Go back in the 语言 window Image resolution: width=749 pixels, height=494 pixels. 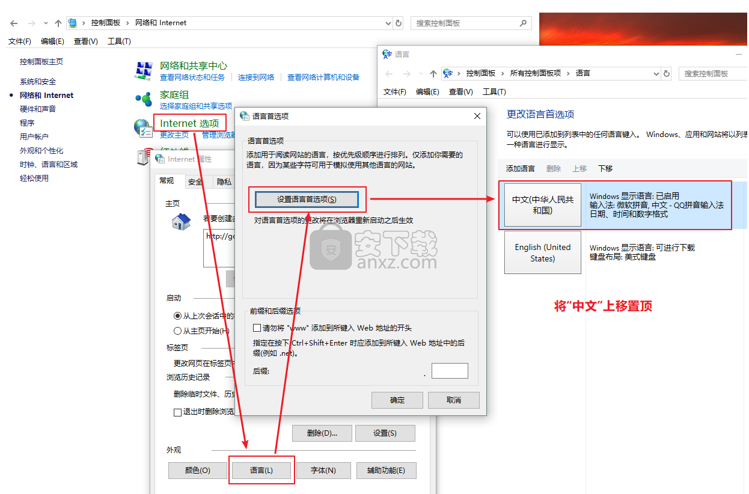tap(389, 74)
